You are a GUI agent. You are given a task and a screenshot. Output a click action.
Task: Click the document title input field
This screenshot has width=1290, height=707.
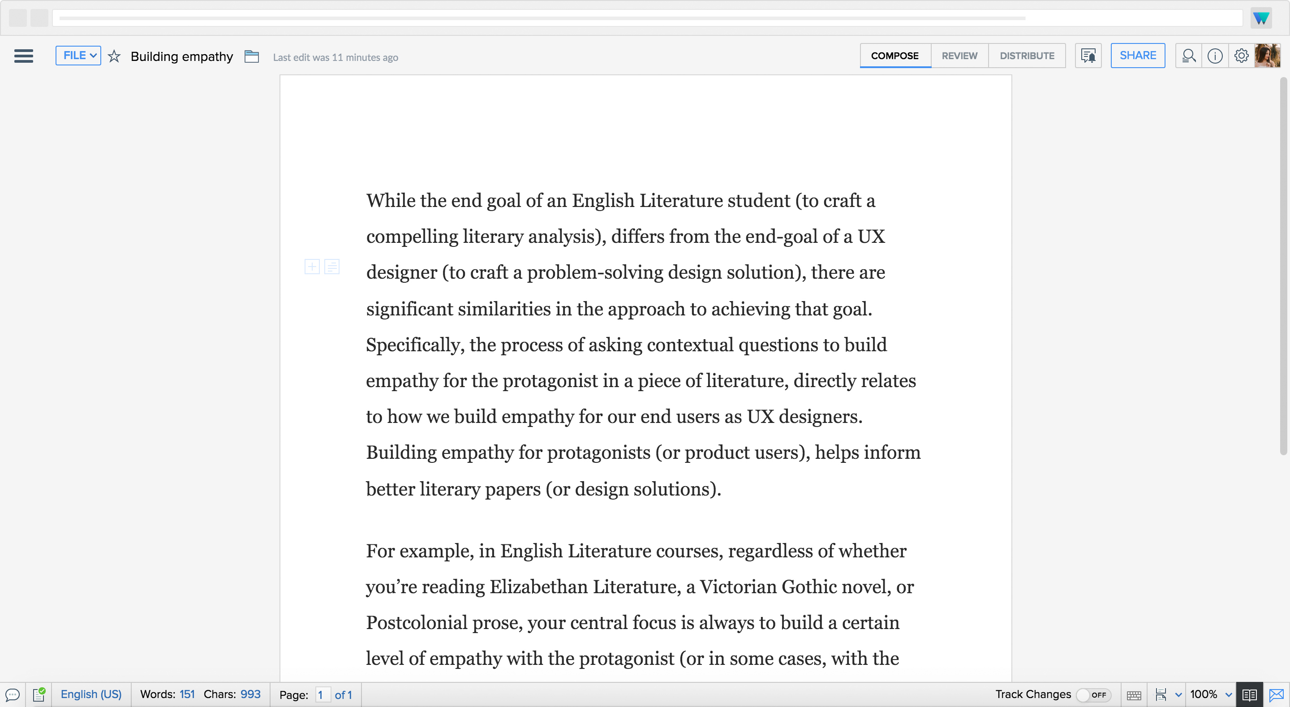[182, 56]
